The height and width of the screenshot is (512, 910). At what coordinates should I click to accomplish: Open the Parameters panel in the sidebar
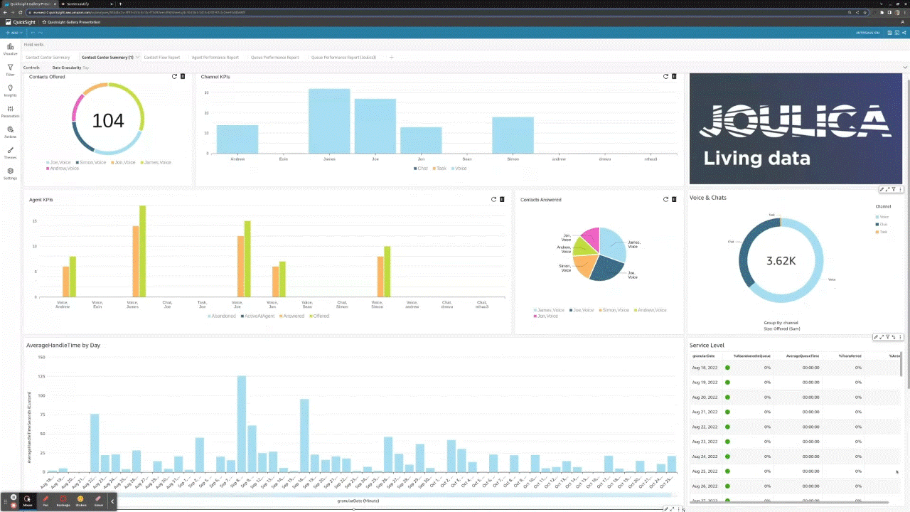tap(10, 111)
